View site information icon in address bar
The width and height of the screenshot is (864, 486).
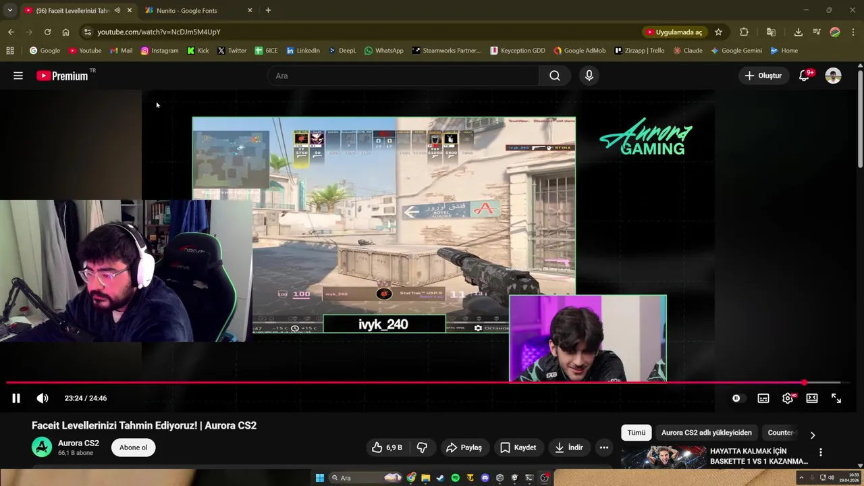click(87, 32)
